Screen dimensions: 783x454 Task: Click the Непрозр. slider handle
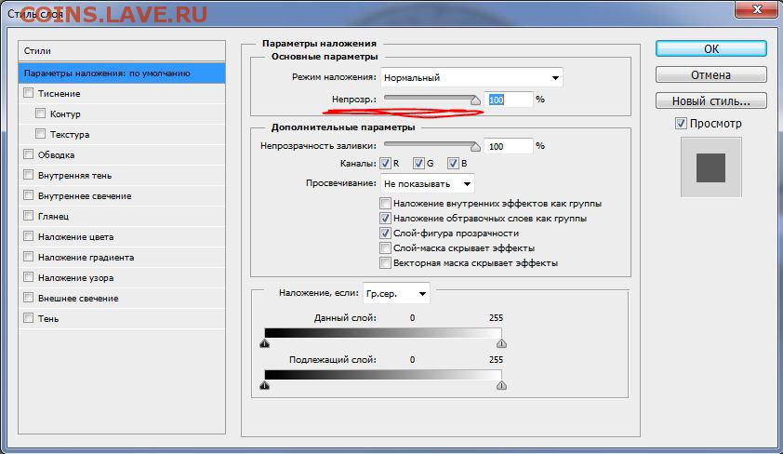475,100
